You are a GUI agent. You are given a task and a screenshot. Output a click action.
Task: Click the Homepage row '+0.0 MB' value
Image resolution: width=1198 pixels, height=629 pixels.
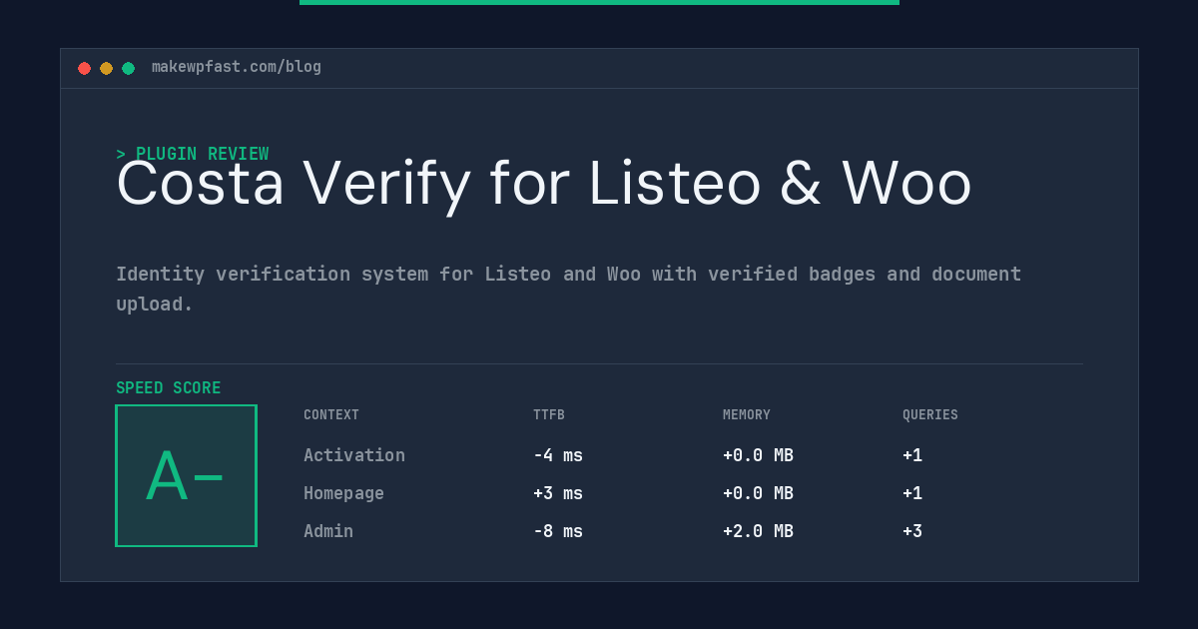[759, 493]
